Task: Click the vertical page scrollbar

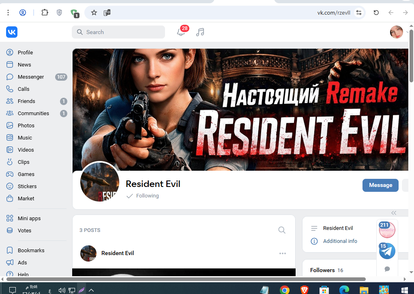Action: pos(411,56)
